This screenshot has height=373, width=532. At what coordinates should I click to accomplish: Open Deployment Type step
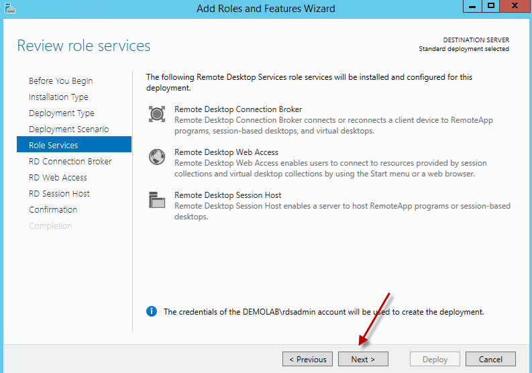[x=61, y=113]
